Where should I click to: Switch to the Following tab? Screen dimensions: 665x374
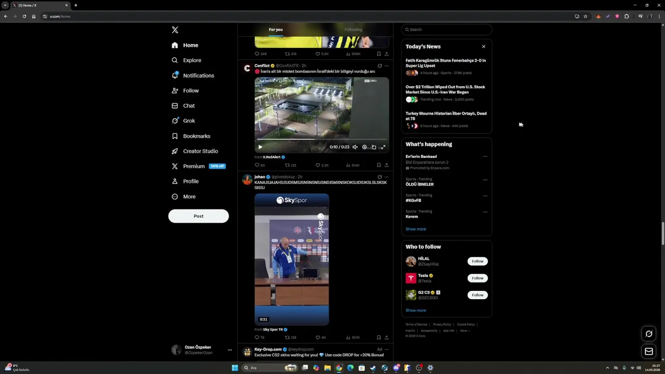(353, 30)
